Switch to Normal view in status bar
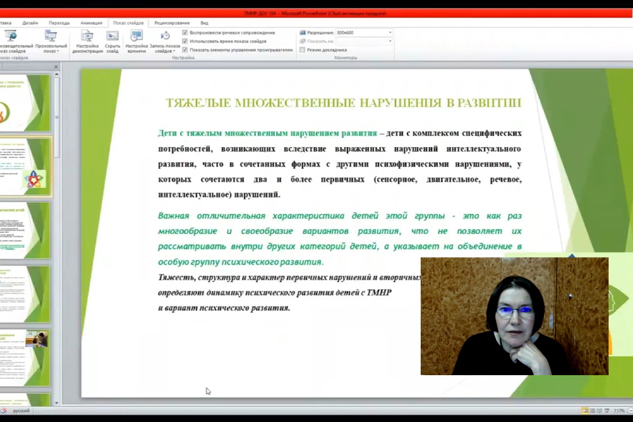 click(585, 410)
